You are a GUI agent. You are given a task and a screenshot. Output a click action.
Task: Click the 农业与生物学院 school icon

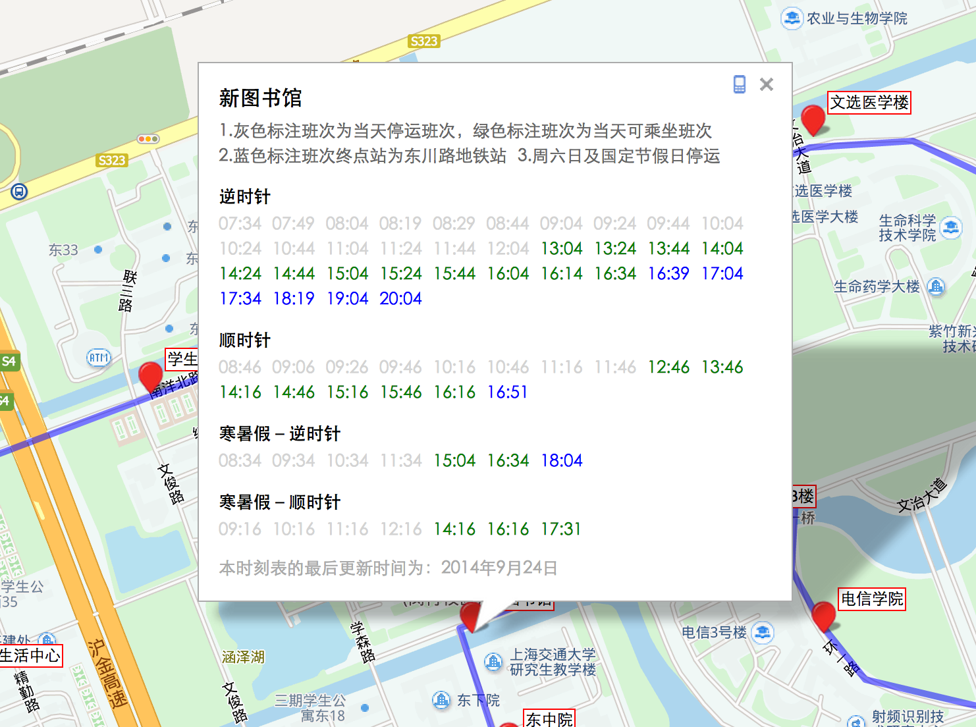click(791, 18)
